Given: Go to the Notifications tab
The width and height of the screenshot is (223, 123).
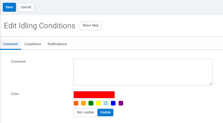Looking at the screenshot, I should [x=57, y=44].
